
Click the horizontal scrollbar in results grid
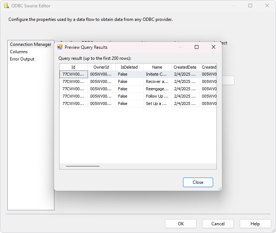click(82, 166)
